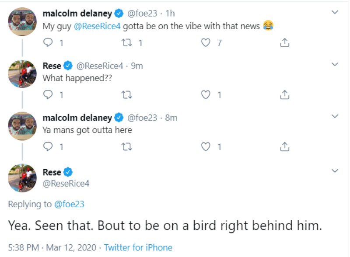
Task: Like the tweet with 7 likes
Action: [206, 43]
